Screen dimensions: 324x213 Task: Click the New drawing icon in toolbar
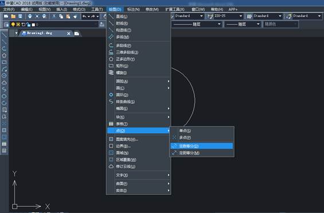[6, 16]
